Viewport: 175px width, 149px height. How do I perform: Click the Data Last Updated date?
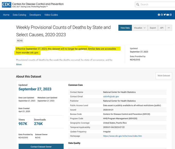click(27, 101)
